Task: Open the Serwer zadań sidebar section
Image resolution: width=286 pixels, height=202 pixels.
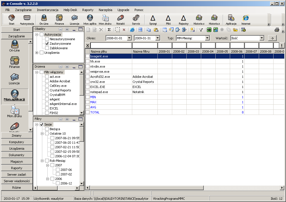Action: (x=16, y=175)
